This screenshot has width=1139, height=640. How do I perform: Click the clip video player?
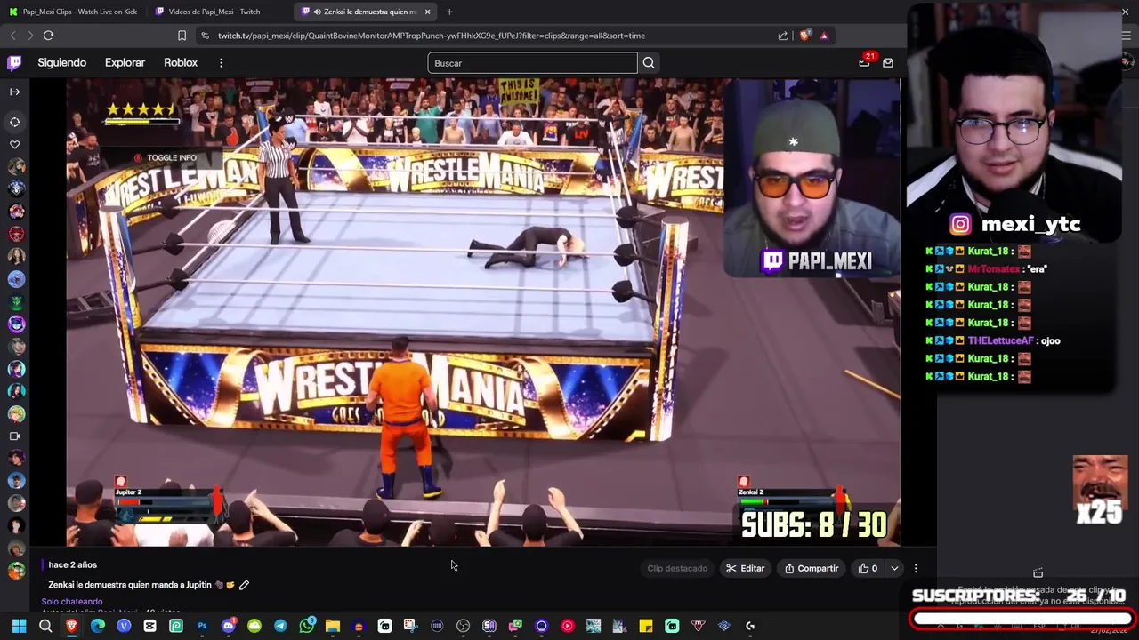tap(483, 312)
